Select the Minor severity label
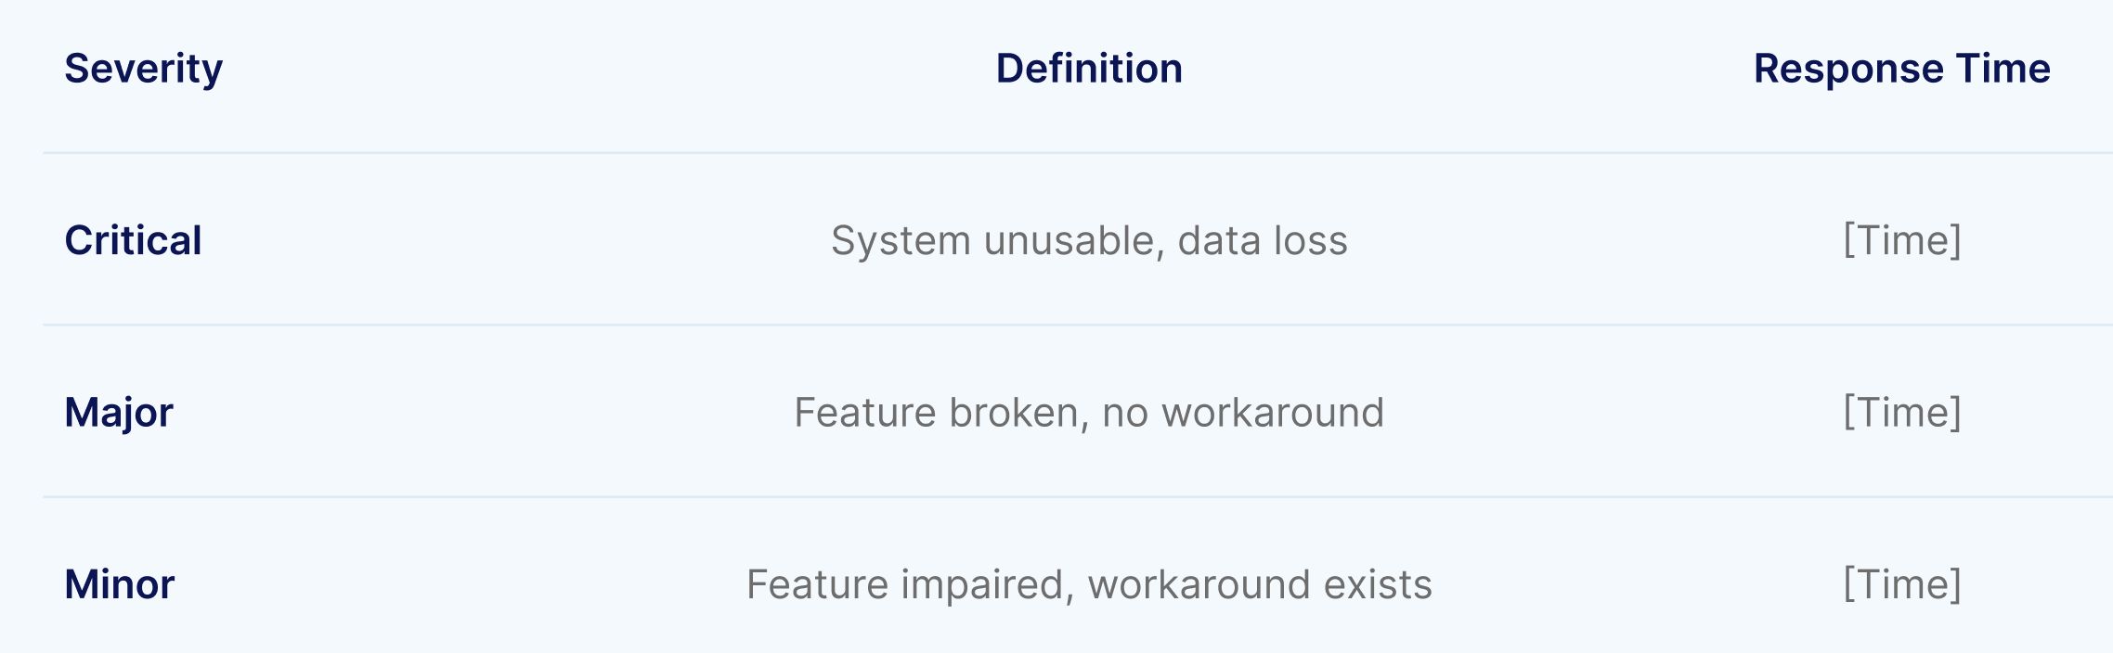The image size is (2113, 653). 120,584
